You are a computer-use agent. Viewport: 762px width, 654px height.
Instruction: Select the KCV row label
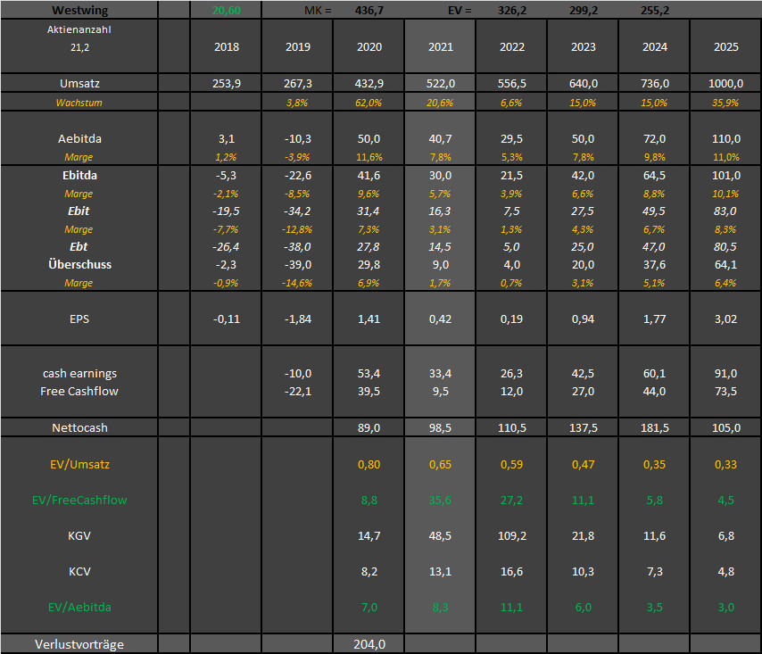[79, 571]
